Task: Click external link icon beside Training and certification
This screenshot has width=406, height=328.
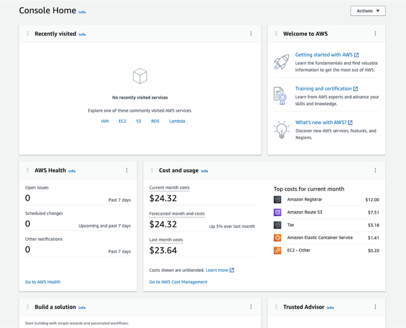Action: click(x=356, y=89)
